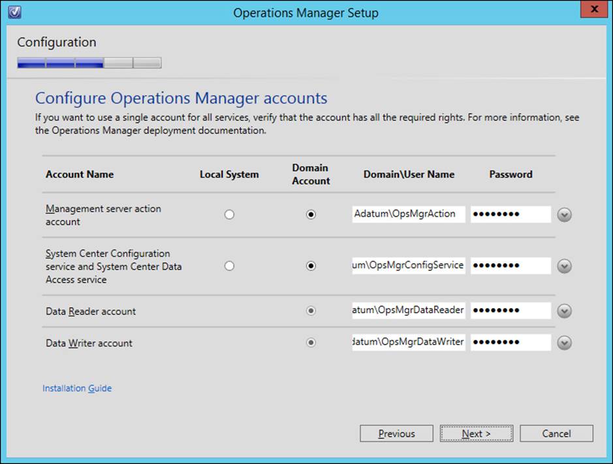Click the Data Writer account password field
613x464 pixels.
(511, 342)
